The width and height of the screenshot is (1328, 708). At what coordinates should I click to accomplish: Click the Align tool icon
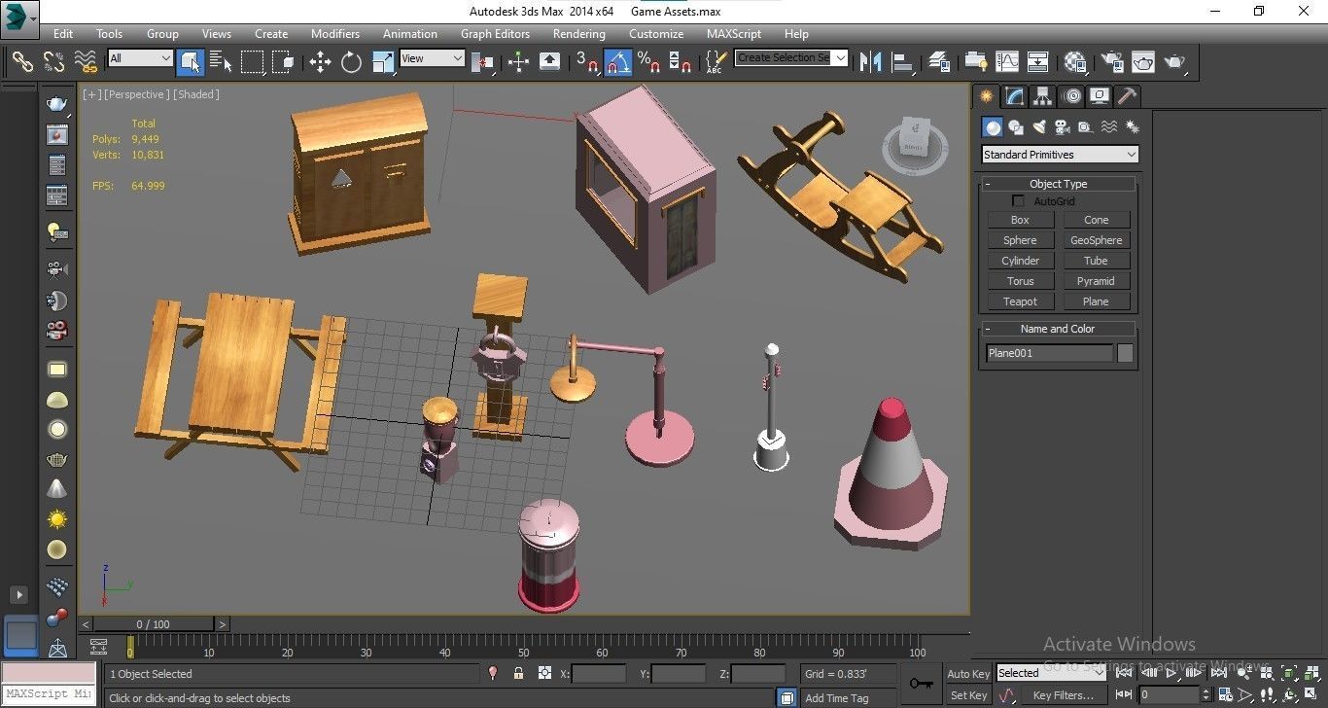point(903,62)
